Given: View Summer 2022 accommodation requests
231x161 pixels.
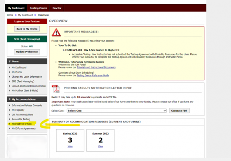Looking at the screenshot, I should click(x=100, y=146).
